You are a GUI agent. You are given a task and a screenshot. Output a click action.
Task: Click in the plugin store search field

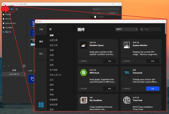tap(151, 29)
